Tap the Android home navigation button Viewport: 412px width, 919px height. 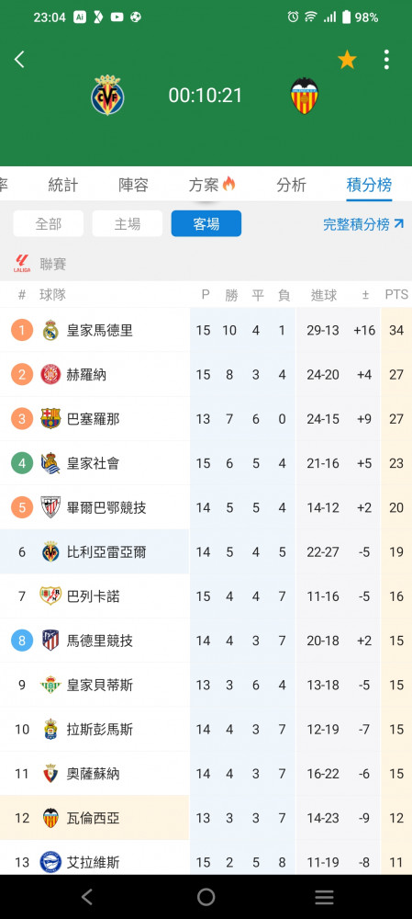coord(206,897)
